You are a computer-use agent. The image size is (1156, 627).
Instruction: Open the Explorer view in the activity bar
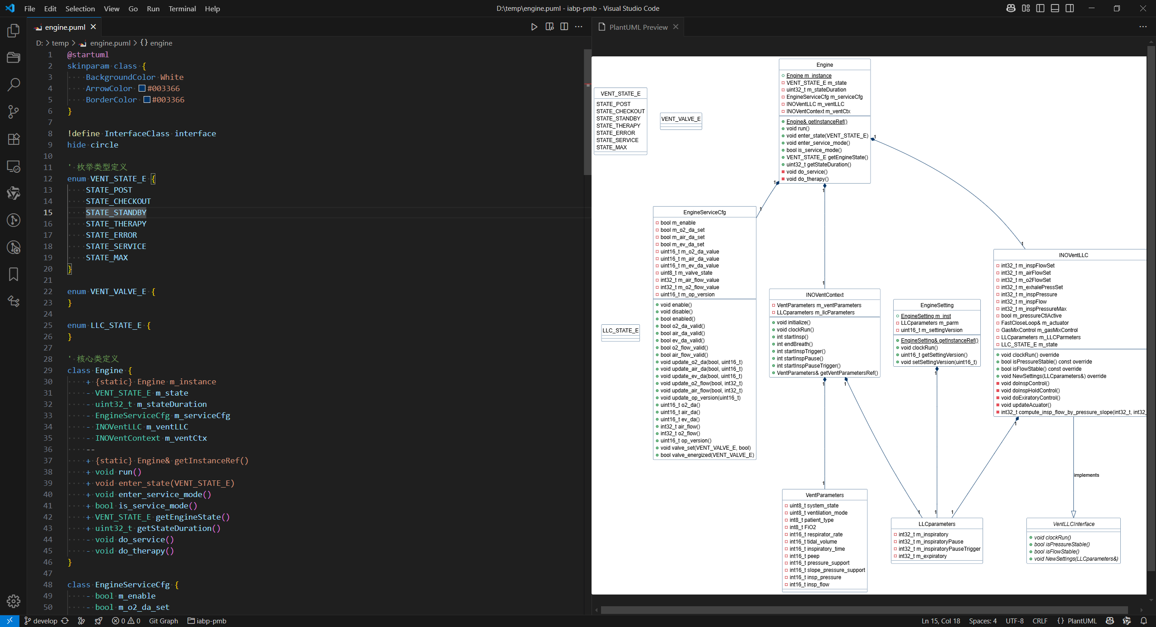(14, 31)
